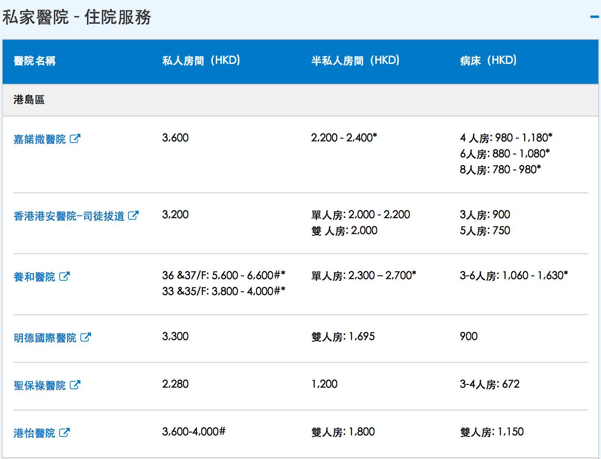Viewport: 601px width, 459px height.
Task: Click external link icon beside 嘉諾撒醫院
Action: (75, 139)
